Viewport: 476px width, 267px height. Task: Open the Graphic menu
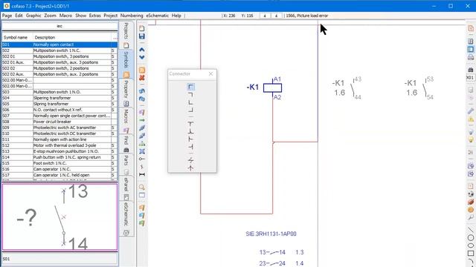(33, 16)
